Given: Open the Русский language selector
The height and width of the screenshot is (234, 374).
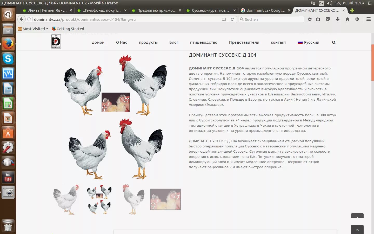Looking at the screenshot, I should (309, 42).
